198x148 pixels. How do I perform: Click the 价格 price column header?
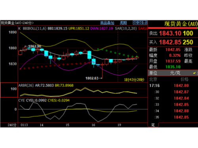pyautogui.click(x=185, y=79)
